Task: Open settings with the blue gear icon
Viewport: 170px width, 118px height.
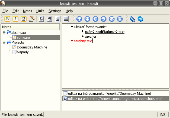Action: pyautogui.click(x=140, y=19)
